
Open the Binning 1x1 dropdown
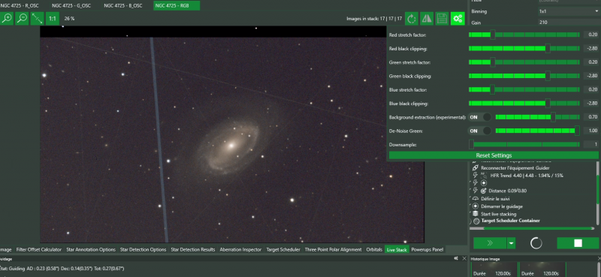[569, 11]
